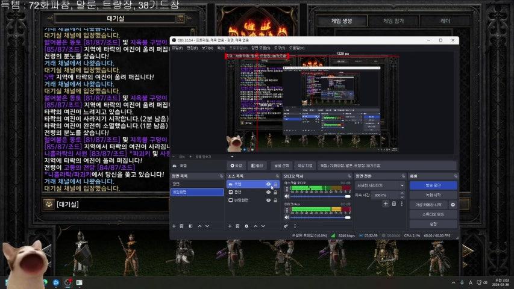
Task: Click the pop-out icon on the 제어 dock
Action: [456, 176]
